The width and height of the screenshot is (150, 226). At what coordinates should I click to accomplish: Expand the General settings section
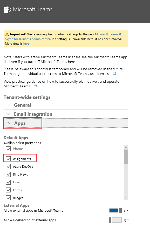pos(66,105)
